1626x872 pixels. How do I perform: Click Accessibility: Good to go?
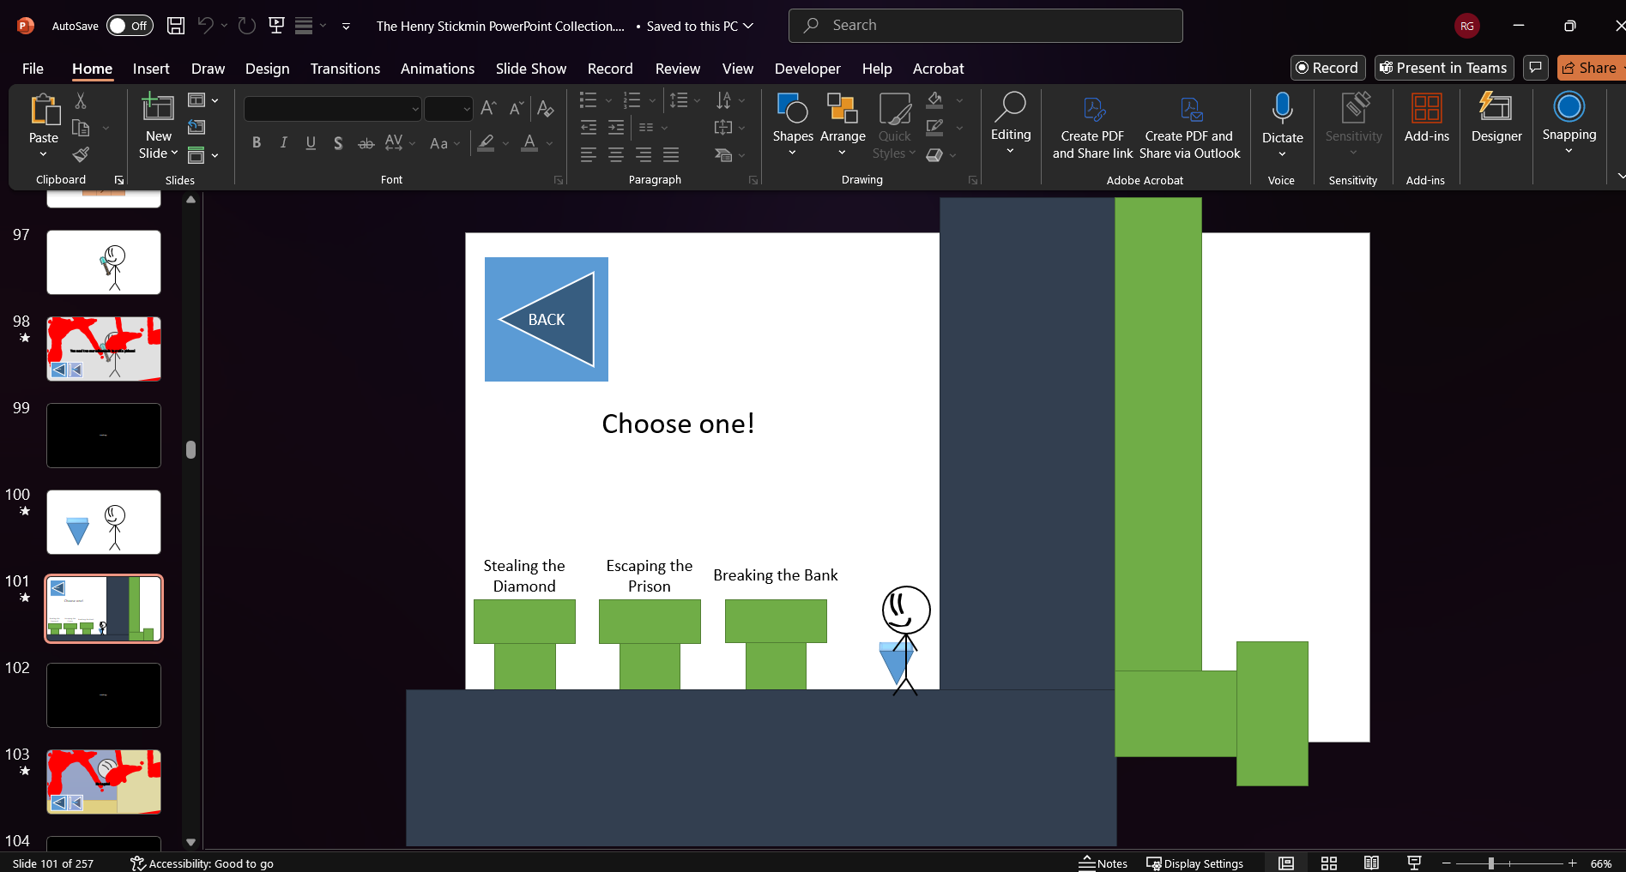pos(202,863)
